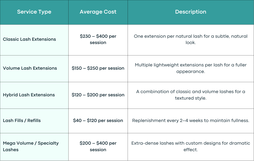Click the $230 – $400 per session price

coord(98,39)
